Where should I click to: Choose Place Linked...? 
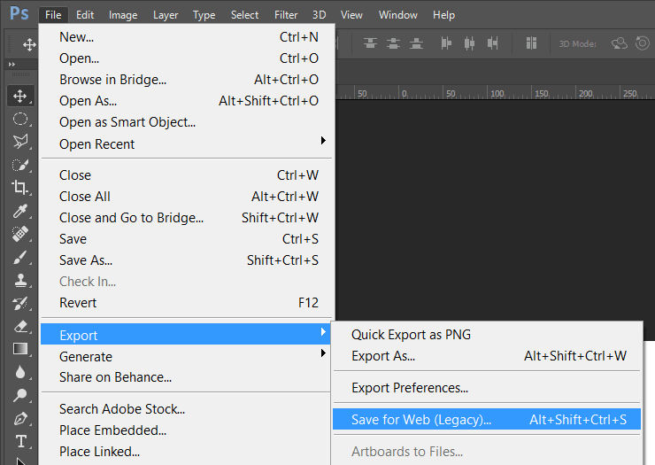coord(186,452)
